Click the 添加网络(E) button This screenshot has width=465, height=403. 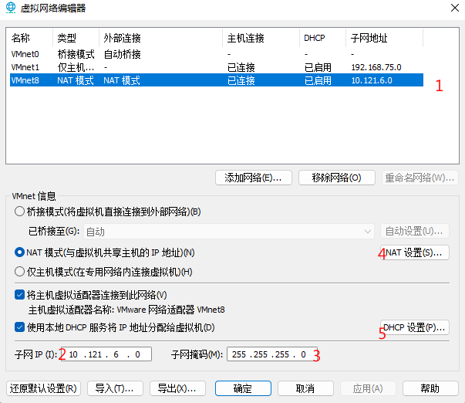pyautogui.click(x=254, y=178)
